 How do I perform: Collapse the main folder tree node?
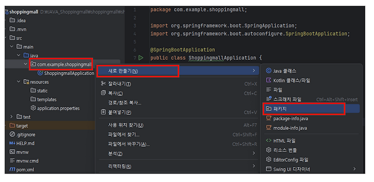tap(12, 47)
